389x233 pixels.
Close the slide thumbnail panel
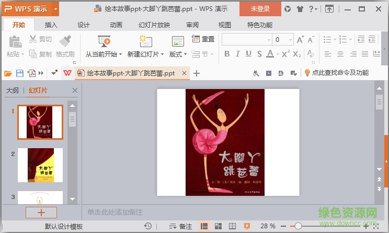pos(75,91)
